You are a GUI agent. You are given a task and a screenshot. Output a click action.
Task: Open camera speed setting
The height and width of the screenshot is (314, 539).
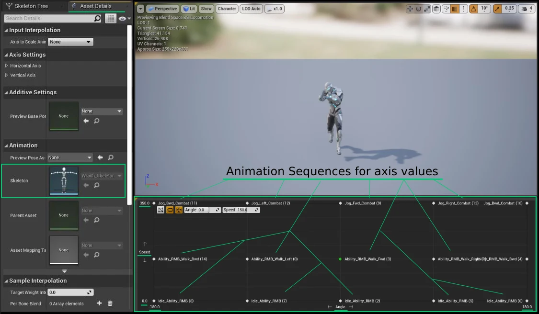[x=527, y=9]
